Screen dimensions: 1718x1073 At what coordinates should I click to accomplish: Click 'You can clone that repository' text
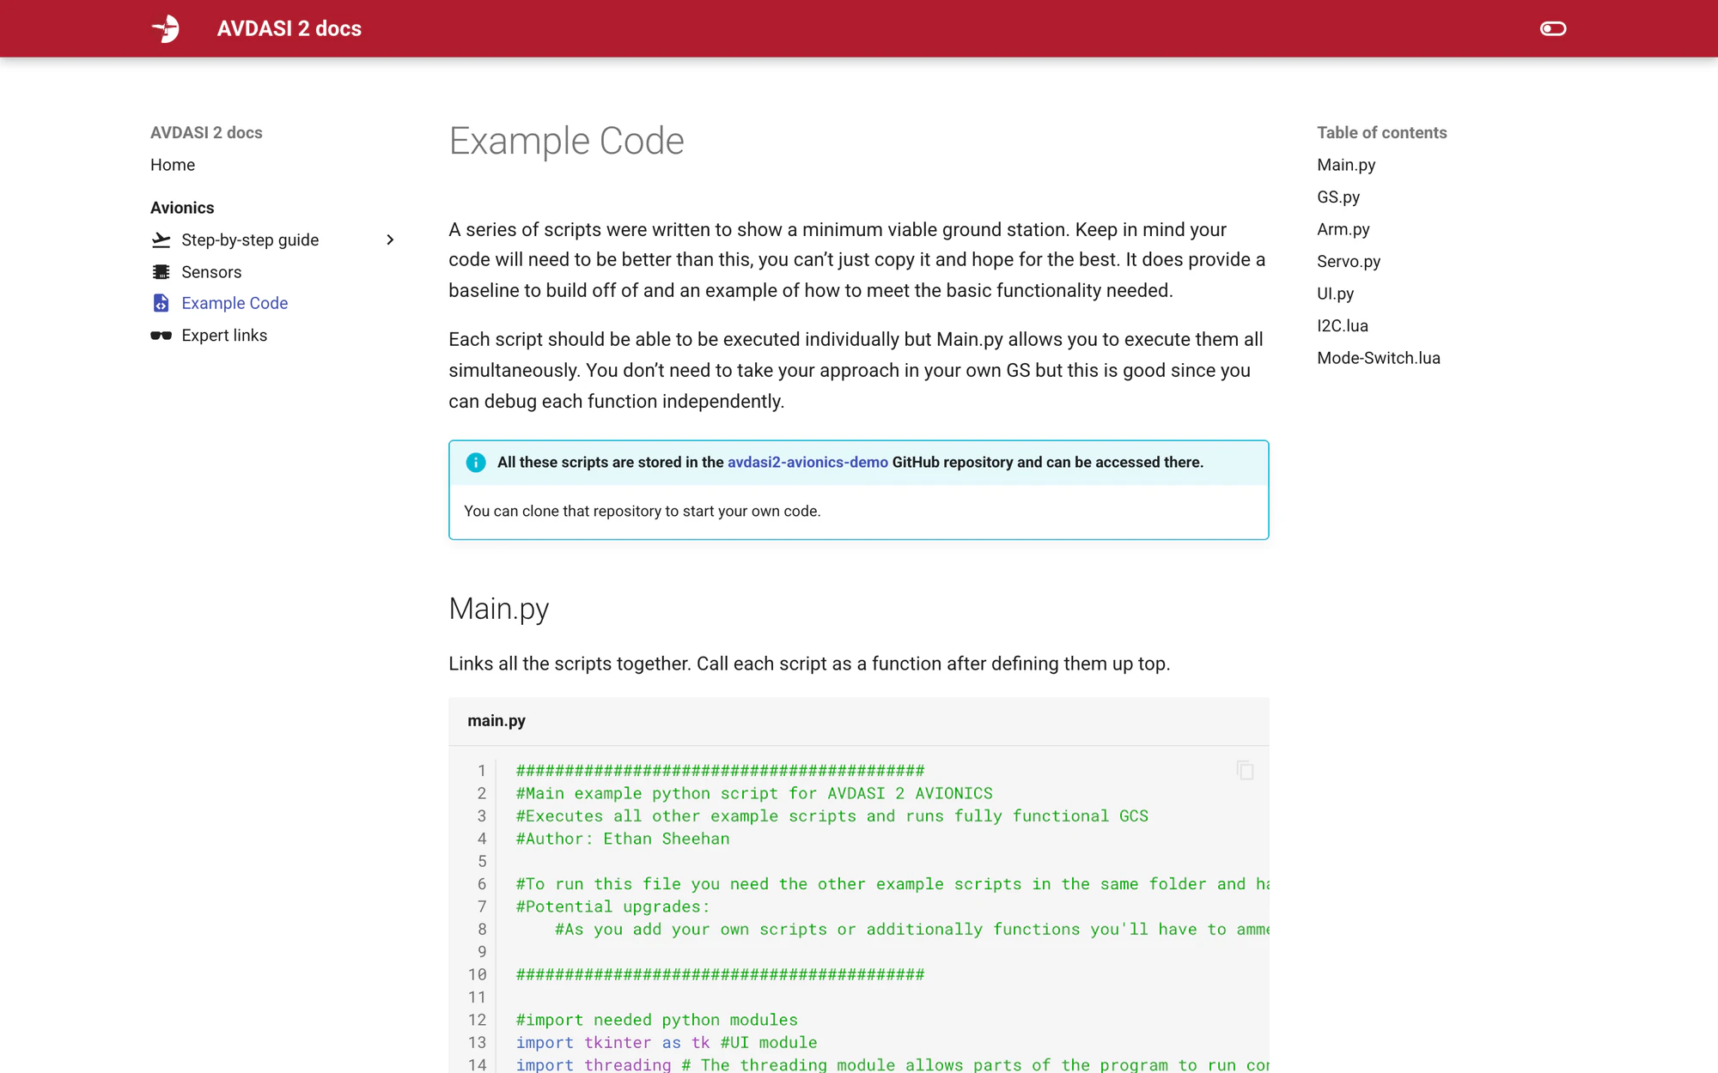(x=643, y=511)
